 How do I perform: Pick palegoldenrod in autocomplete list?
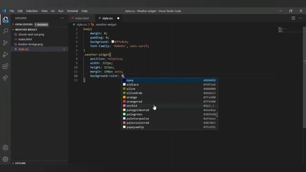click(169, 110)
